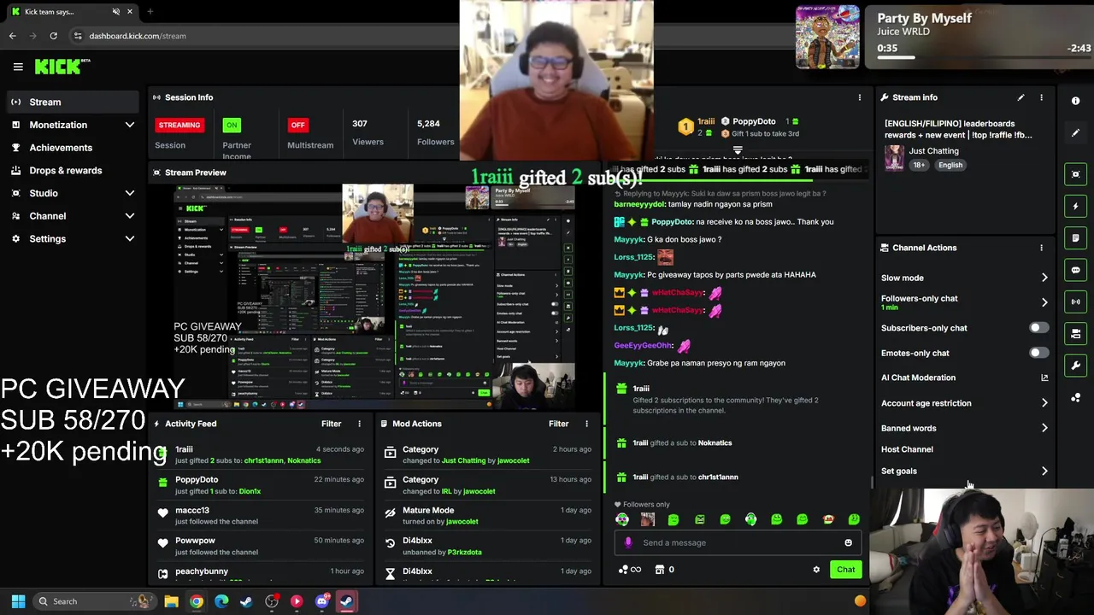Click Host Channel action

pyautogui.click(x=907, y=449)
